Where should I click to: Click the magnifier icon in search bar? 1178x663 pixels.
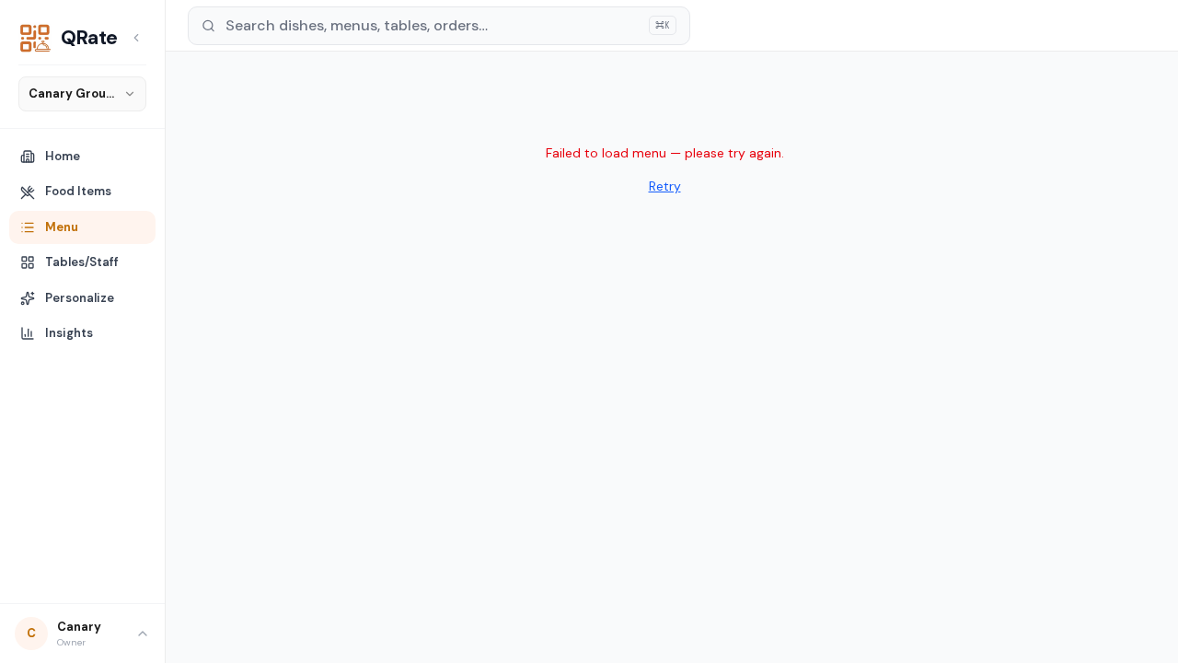coord(209,26)
